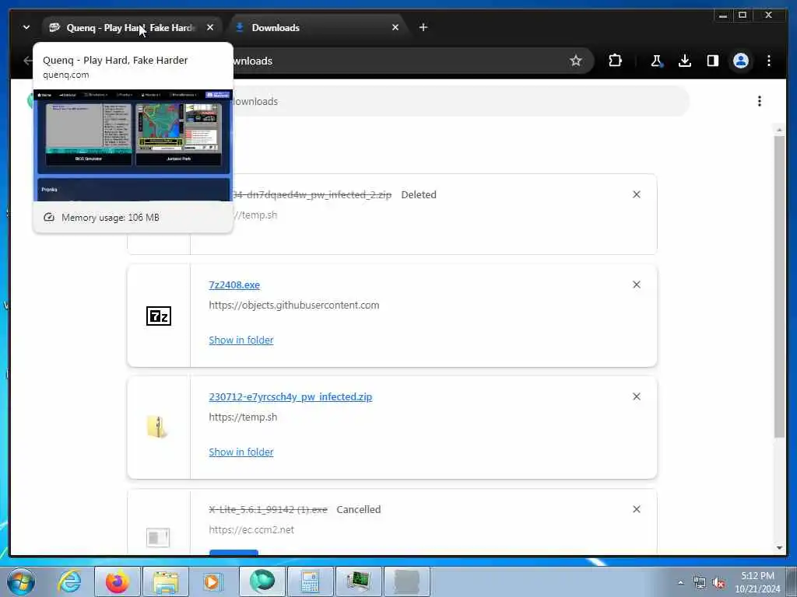Open the downloads toolbar icon
The image size is (797, 597).
685,61
